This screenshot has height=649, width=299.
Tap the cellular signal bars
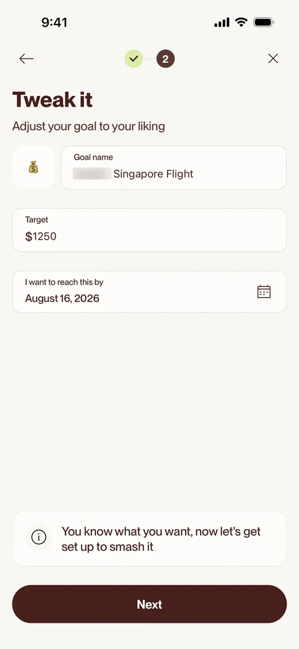pos(222,22)
